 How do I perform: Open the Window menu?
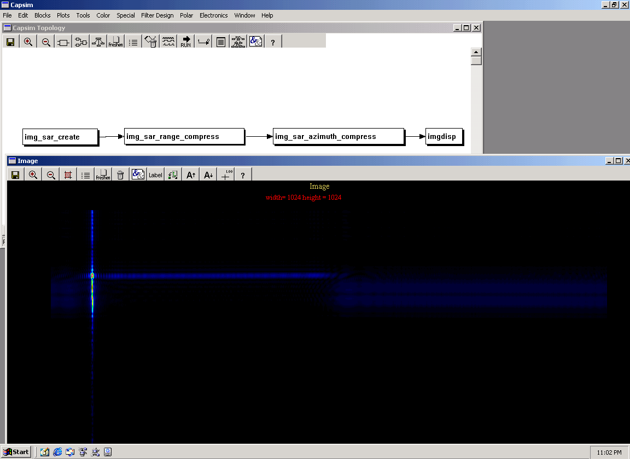pos(244,15)
